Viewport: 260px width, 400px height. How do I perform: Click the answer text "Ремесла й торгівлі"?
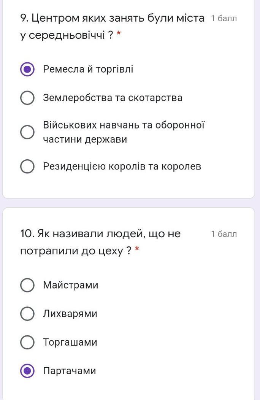pos(88,69)
